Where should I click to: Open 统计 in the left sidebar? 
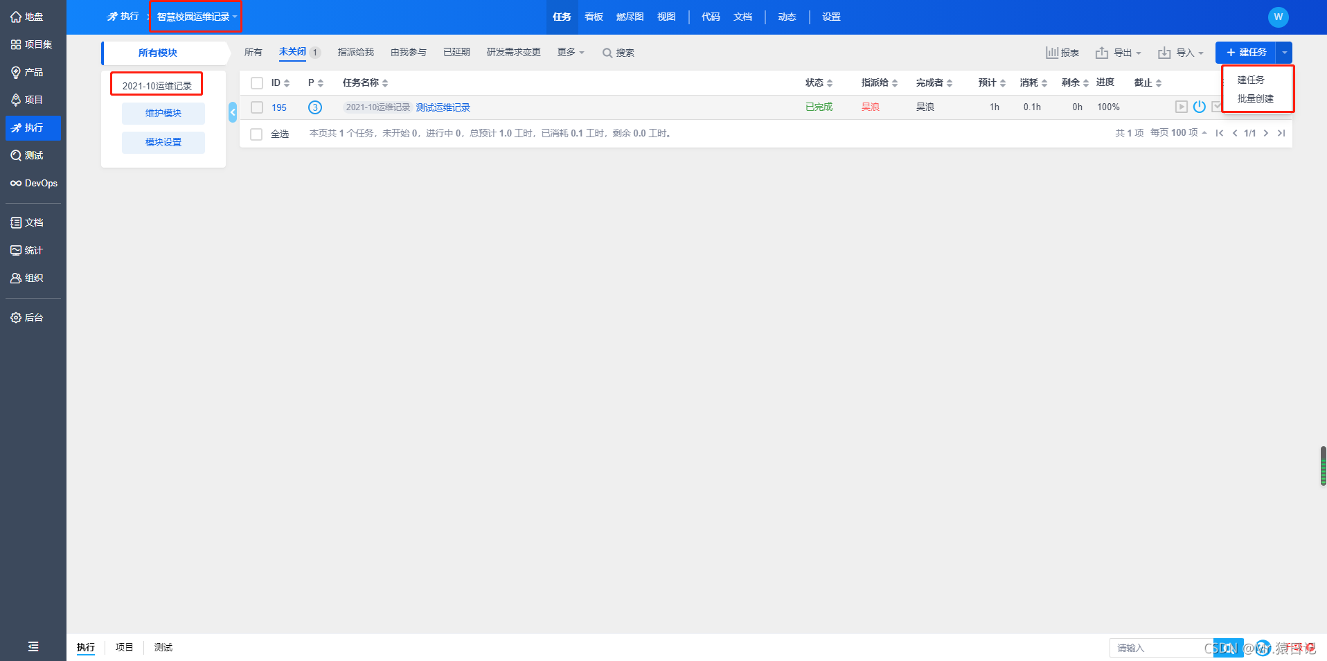(28, 250)
